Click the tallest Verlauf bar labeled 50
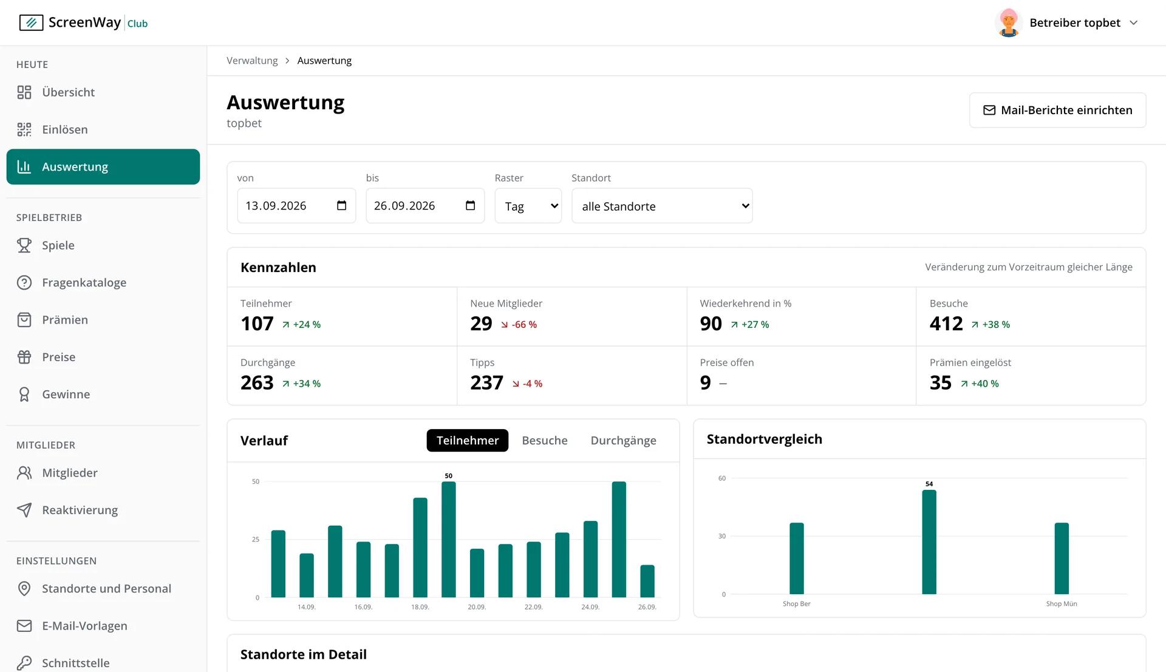The height and width of the screenshot is (672, 1166). point(449,539)
